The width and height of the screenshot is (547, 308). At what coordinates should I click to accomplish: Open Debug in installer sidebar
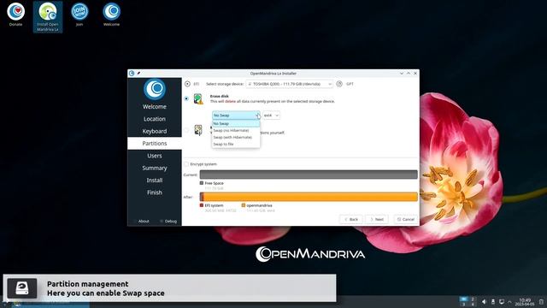(168, 221)
